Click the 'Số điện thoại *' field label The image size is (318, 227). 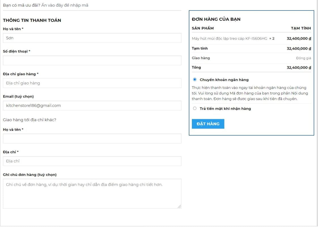click(16, 51)
